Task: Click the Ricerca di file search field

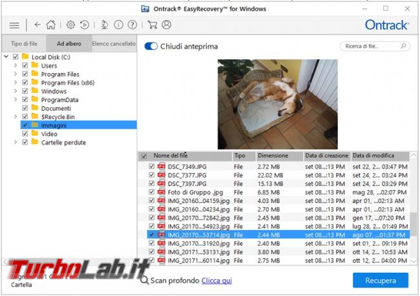Action: click(375, 46)
